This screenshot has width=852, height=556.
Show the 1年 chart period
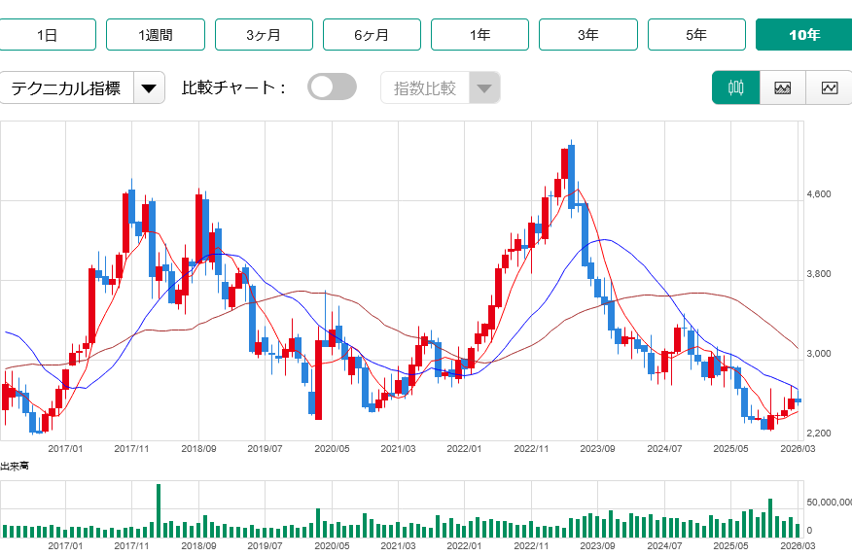pyautogui.click(x=479, y=35)
